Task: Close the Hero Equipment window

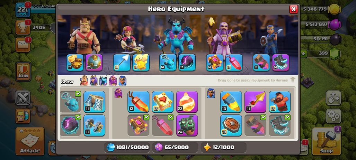Action: 294,9
